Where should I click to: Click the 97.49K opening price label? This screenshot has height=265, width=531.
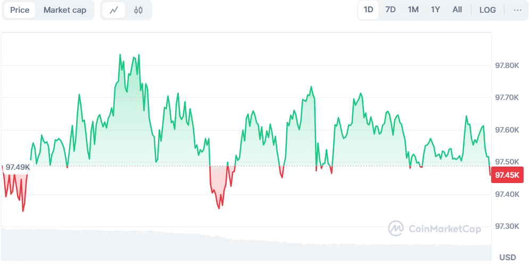tap(18, 167)
